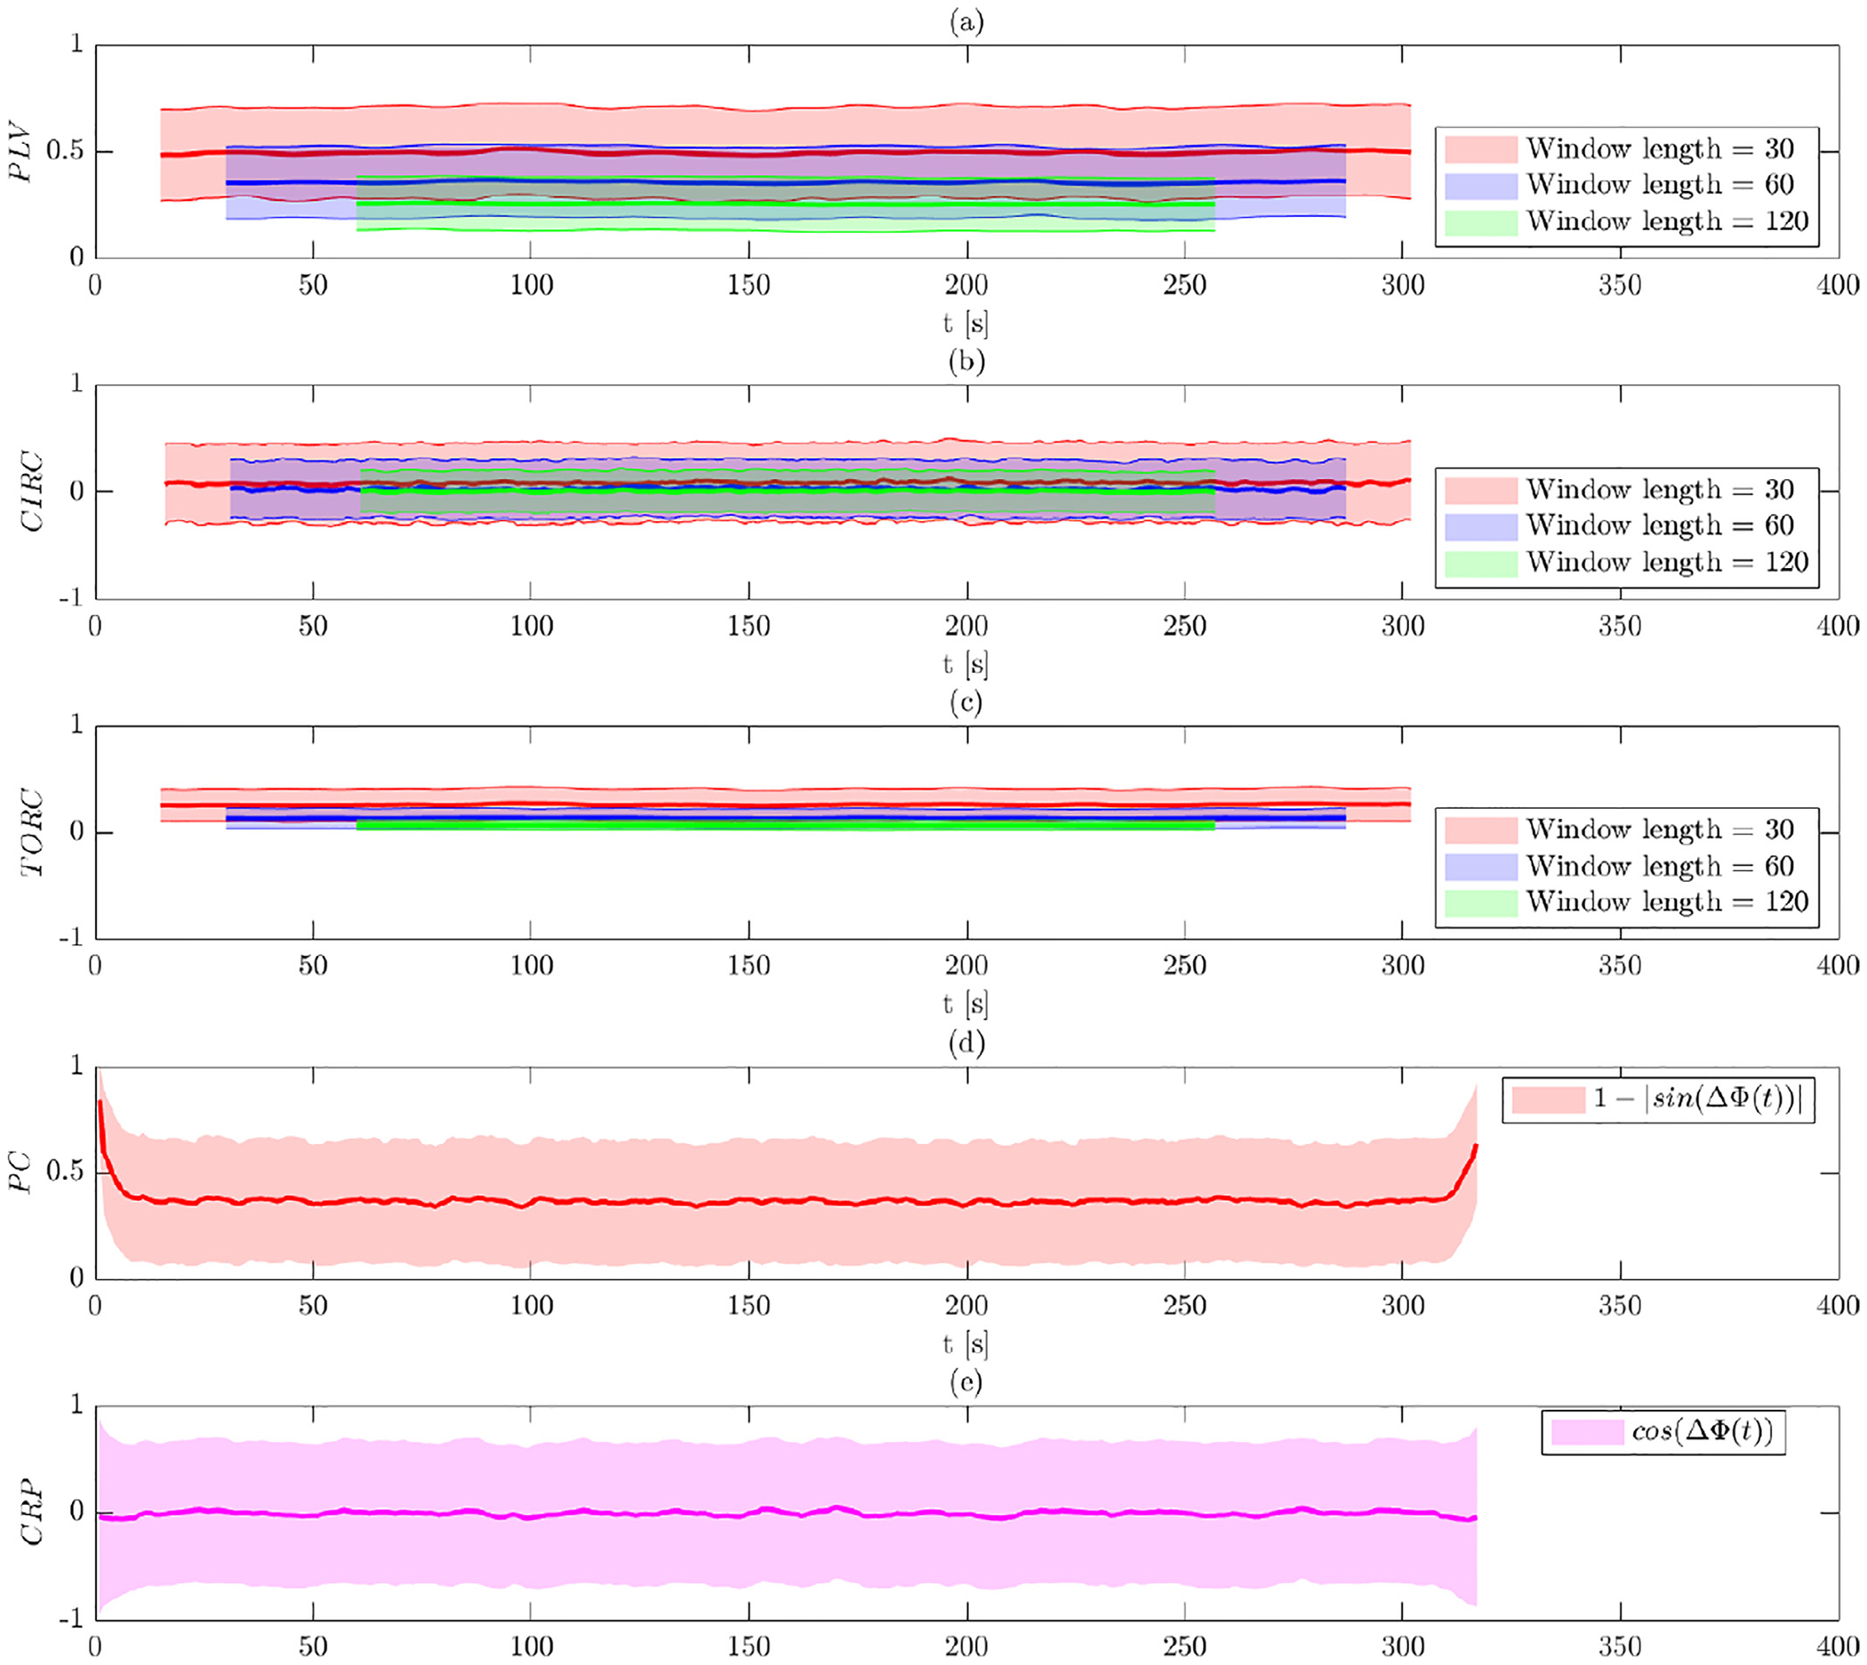Click the 't [s]' label under the CIRC plot
Screen dimensions: 1867x1665
[x=966, y=665]
